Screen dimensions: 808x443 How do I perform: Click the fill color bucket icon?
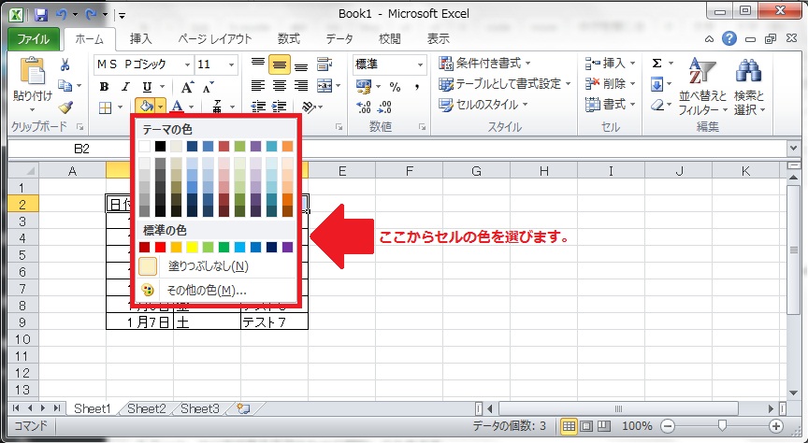pos(146,107)
